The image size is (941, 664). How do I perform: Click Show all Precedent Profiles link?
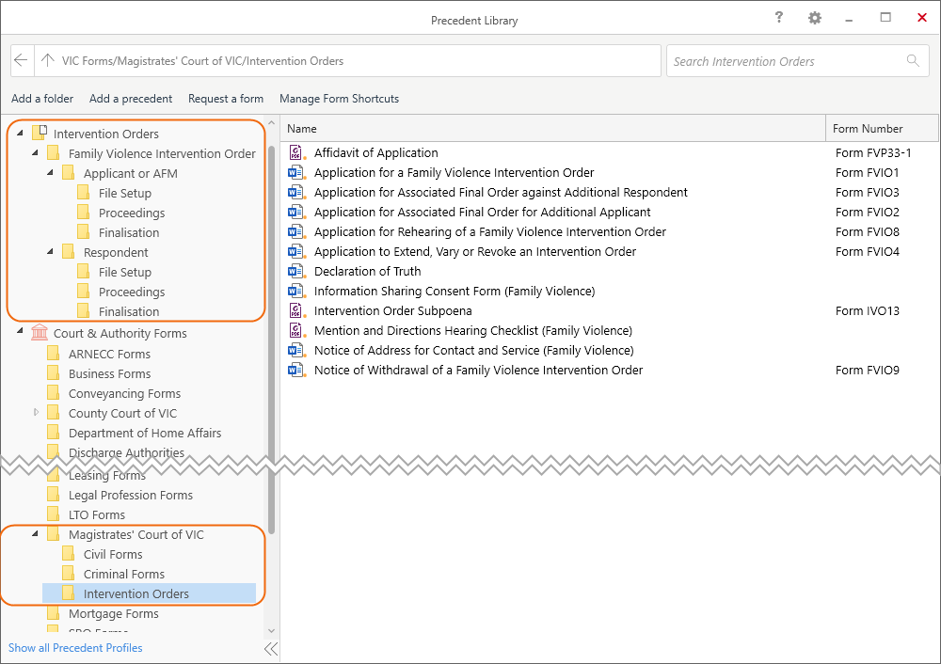click(x=75, y=648)
